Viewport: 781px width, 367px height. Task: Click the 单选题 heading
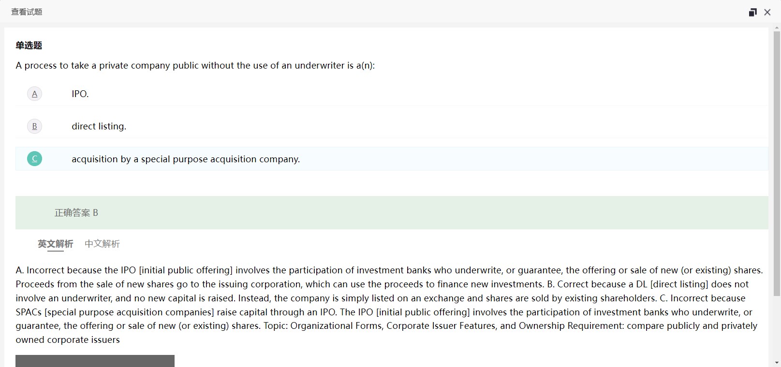pos(29,45)
